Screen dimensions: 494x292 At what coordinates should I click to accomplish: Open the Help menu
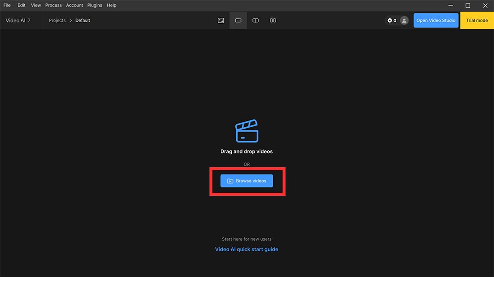point(112,5)
